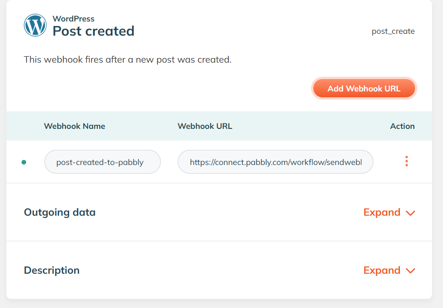Click the Webhook URL column header
Image resolution: width=443 pixels, height=308 pixels.
[x=205, y=126]
